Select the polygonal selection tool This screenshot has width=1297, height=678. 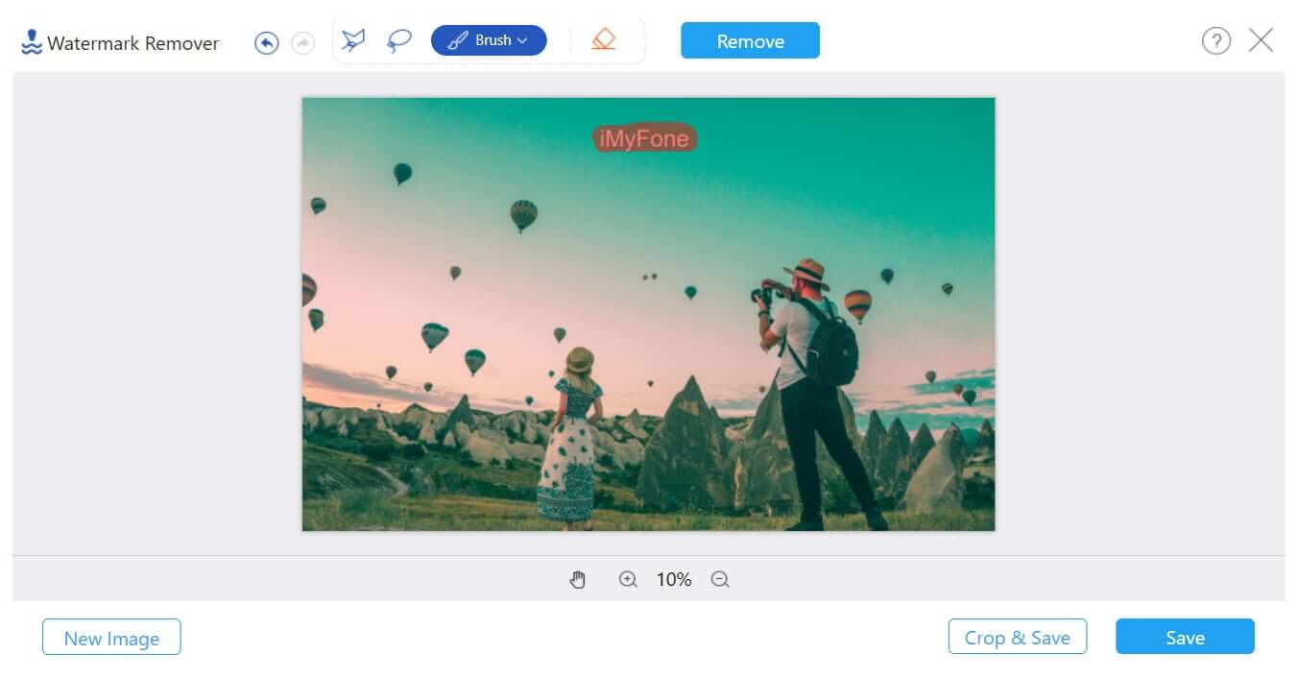click(353, 40)
